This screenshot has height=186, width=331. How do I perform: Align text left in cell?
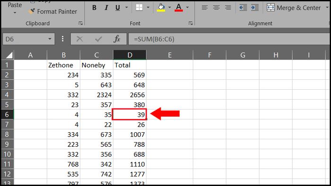(205, 8)
